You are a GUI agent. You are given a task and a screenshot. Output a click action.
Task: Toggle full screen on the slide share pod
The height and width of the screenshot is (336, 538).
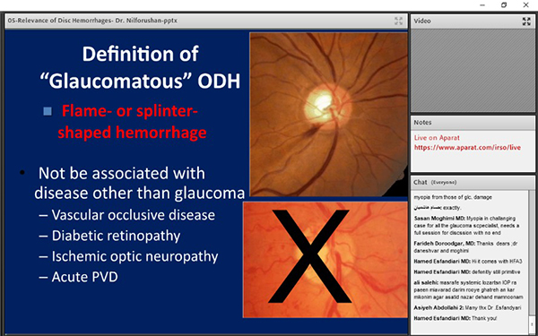point(398,21)
